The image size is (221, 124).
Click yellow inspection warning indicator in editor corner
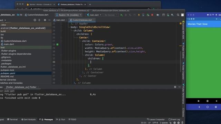(x=181, y=23)
